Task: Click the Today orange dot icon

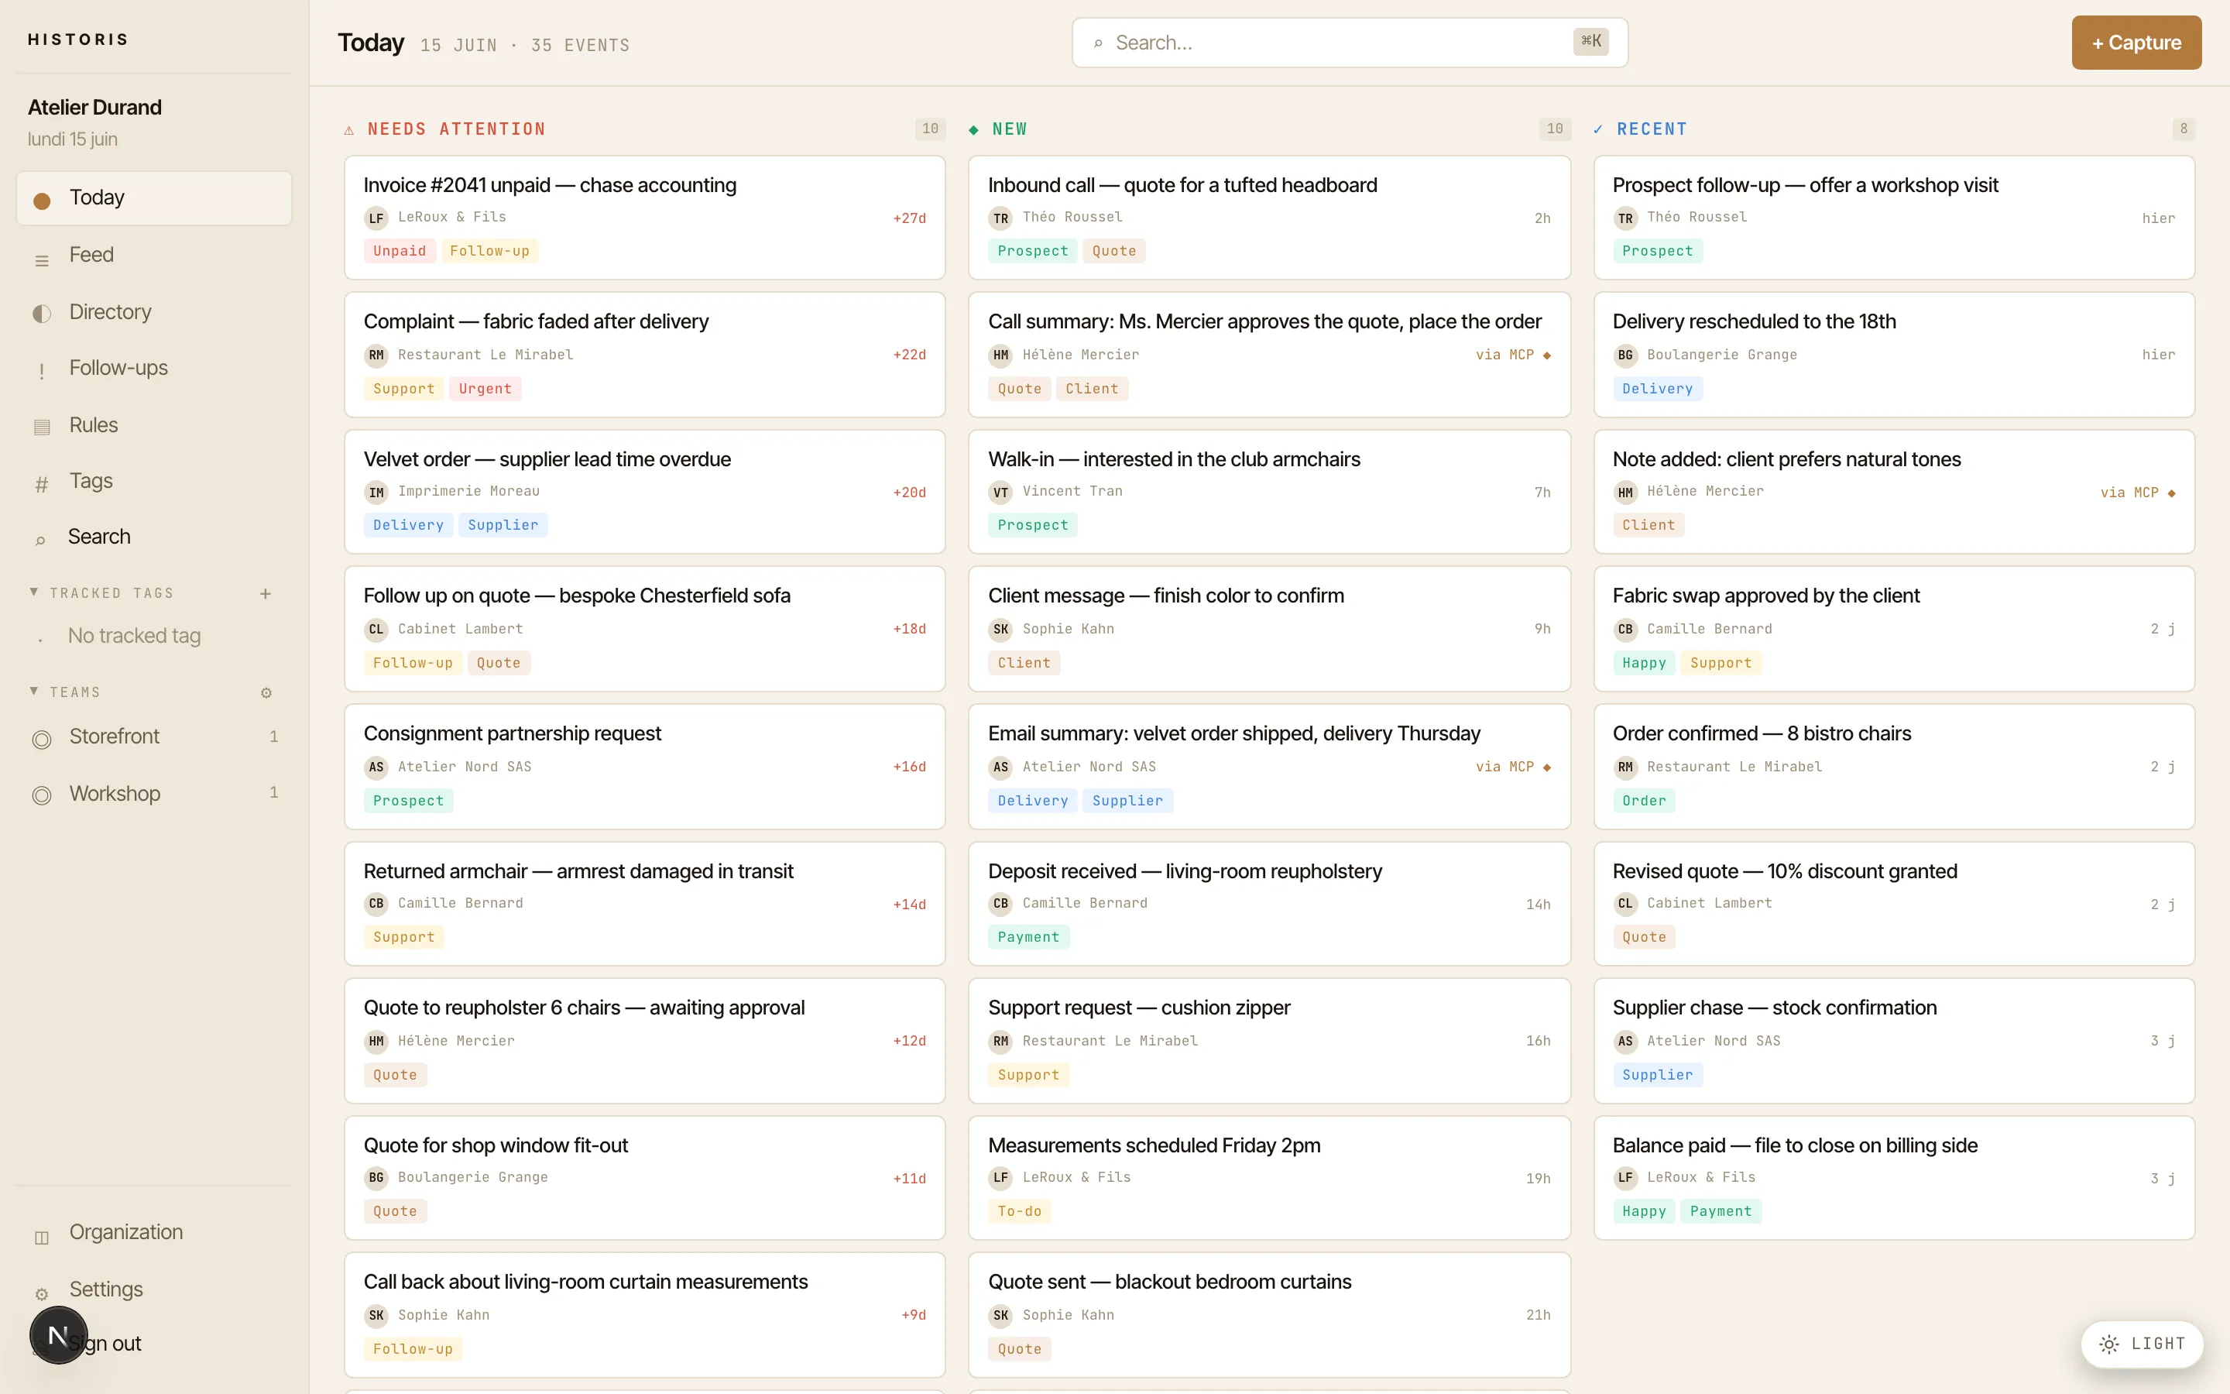Action: [42, 200]
